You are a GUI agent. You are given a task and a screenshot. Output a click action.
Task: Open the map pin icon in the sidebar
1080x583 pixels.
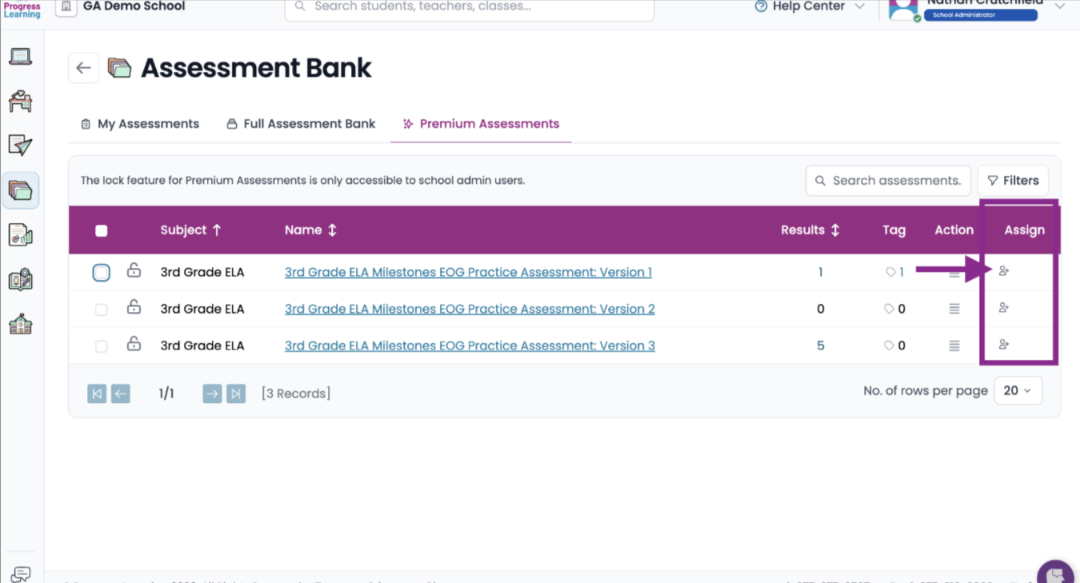click(20, 280)
